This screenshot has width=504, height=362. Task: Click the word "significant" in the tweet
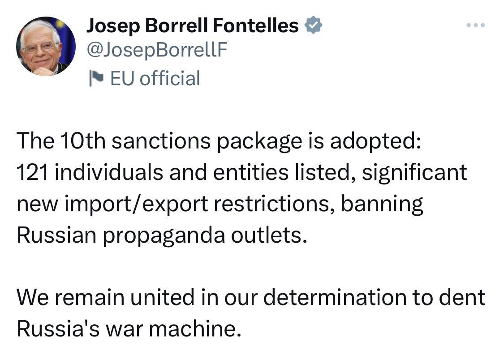click(414, 172)
